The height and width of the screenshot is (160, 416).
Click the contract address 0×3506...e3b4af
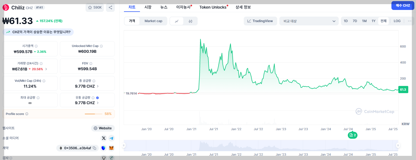(x=78, y=148)
